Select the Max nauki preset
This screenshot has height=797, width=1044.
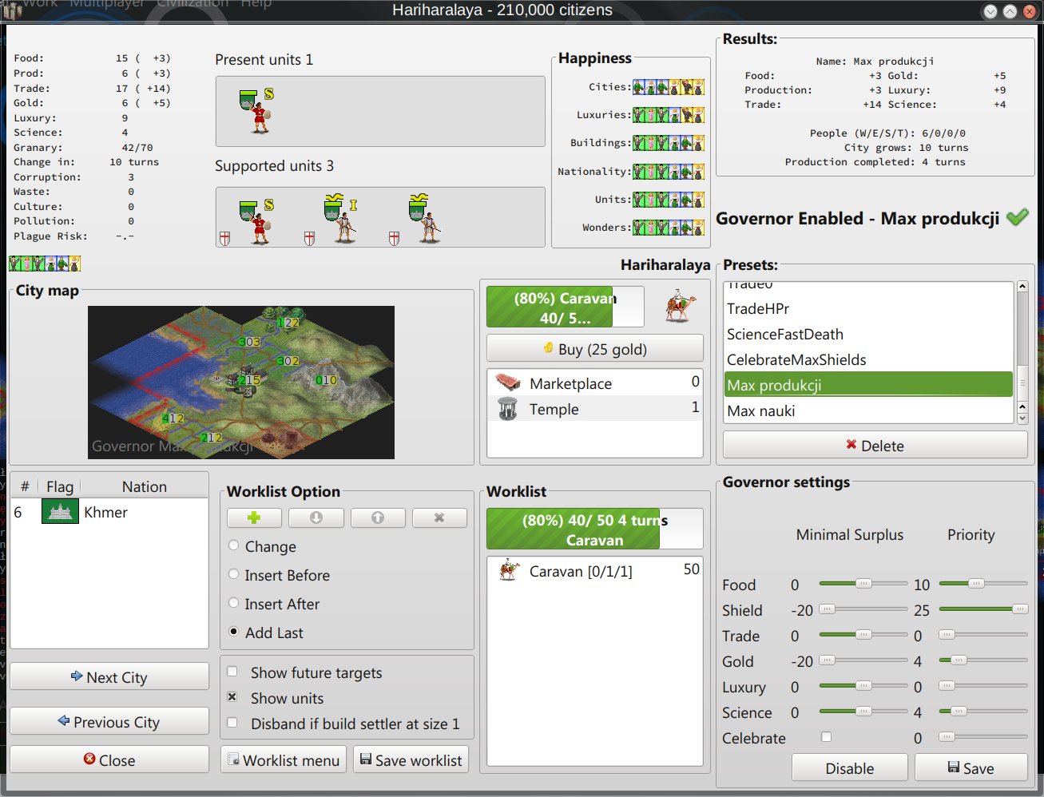(x=868, y=410)
